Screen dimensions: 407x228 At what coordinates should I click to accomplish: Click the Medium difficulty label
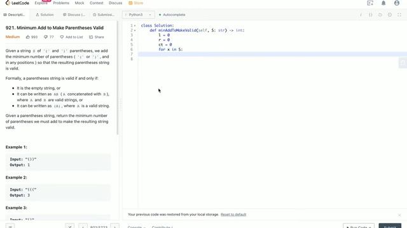(x=13, y=37)
